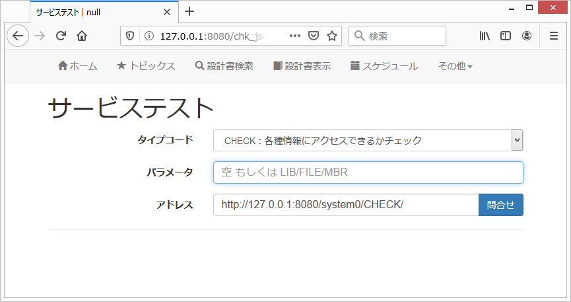Click the パラメータ label

pos(170,172)
